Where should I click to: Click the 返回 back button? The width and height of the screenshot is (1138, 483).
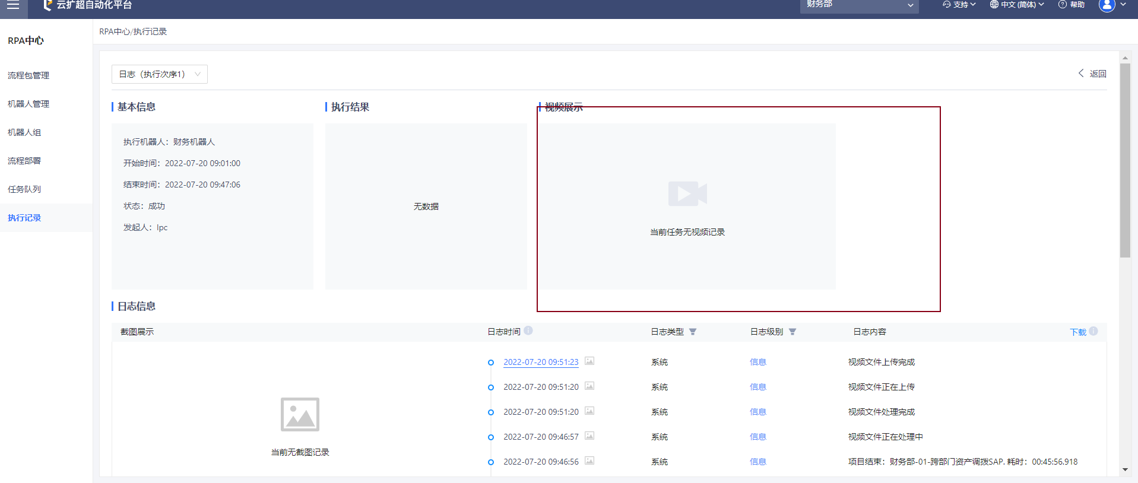click(x=1092, y=74)
